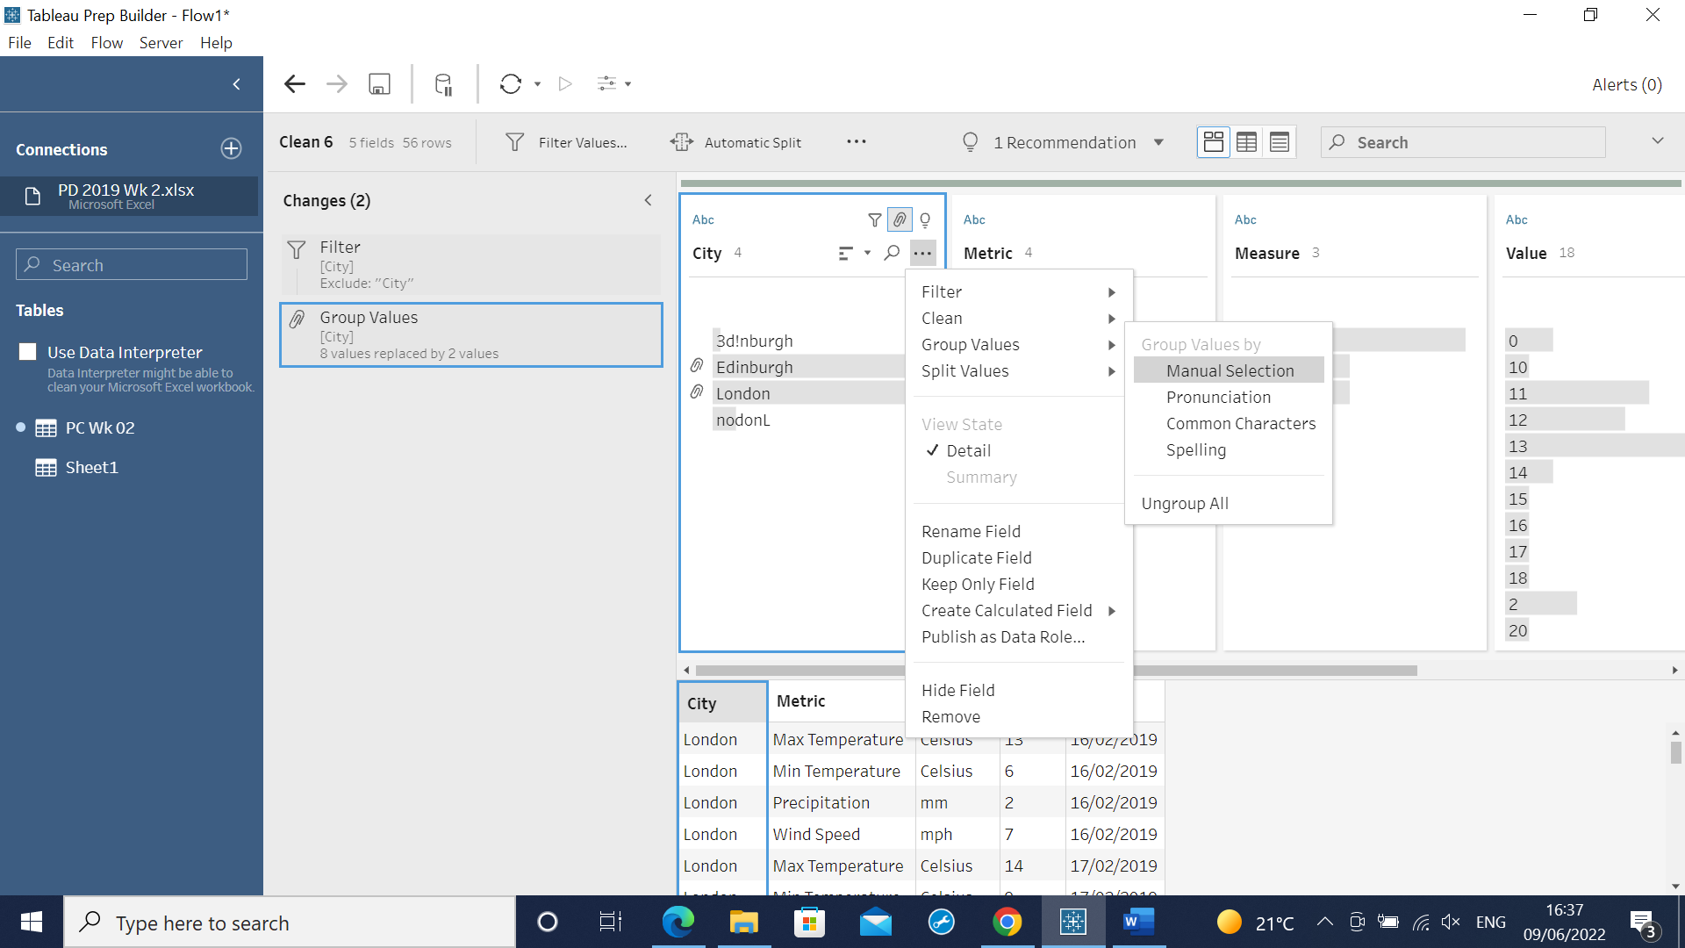Click the refresh data icon
The height and width of the screenshot is (948, 1685).
click(x=511, y=84)
